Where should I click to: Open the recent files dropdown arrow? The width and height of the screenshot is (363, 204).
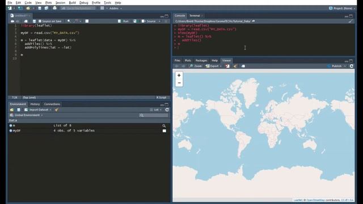tap(33, 8)
